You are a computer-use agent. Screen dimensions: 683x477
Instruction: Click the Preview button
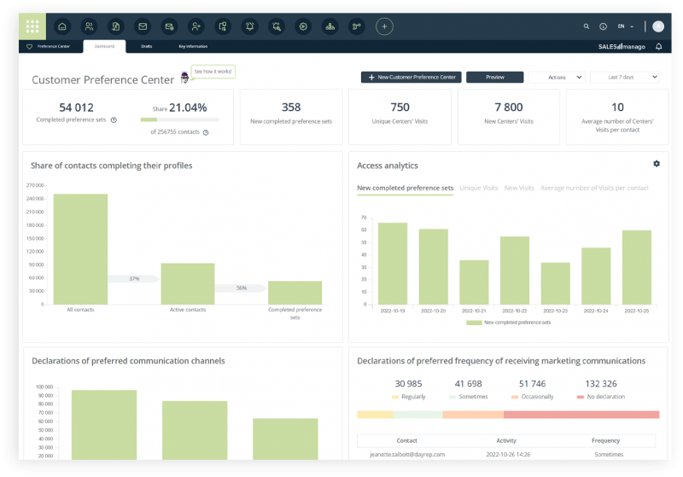pos(495,77)
